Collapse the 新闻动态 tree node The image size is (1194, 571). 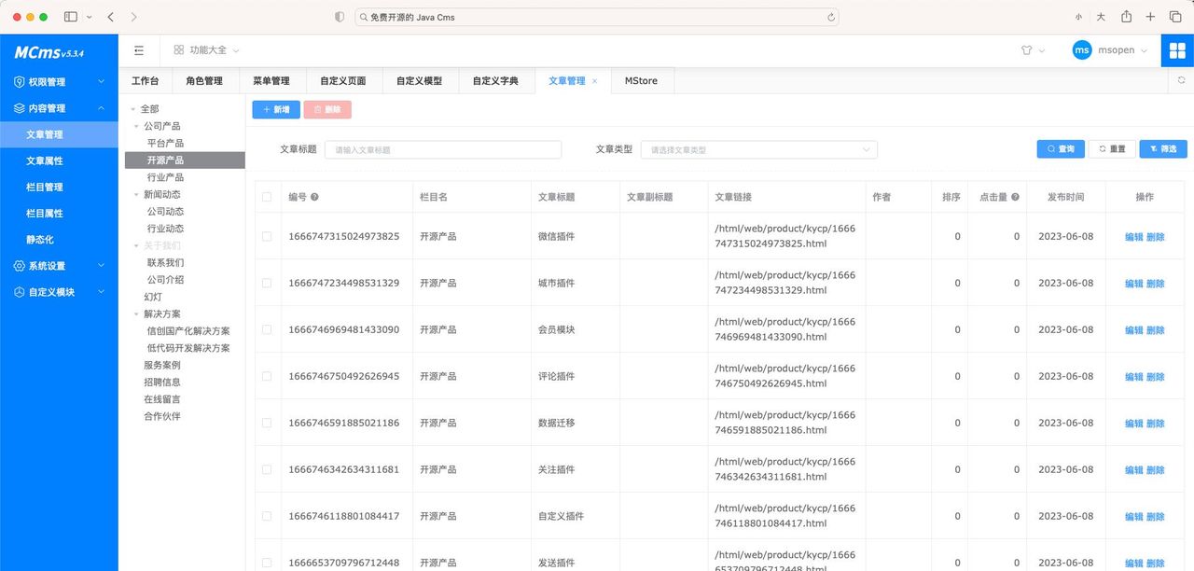pos(135,193)
